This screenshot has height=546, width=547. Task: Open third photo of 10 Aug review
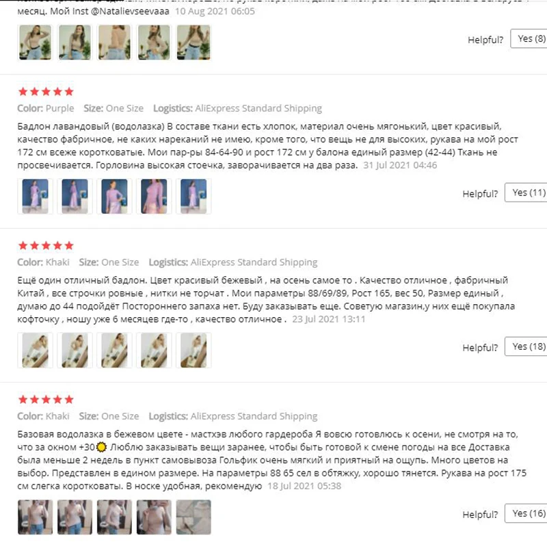point(114,42)
